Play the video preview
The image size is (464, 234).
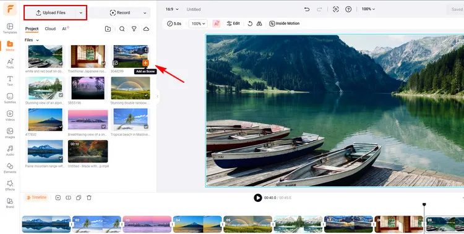pyautogui.click(x=258, y=198)
